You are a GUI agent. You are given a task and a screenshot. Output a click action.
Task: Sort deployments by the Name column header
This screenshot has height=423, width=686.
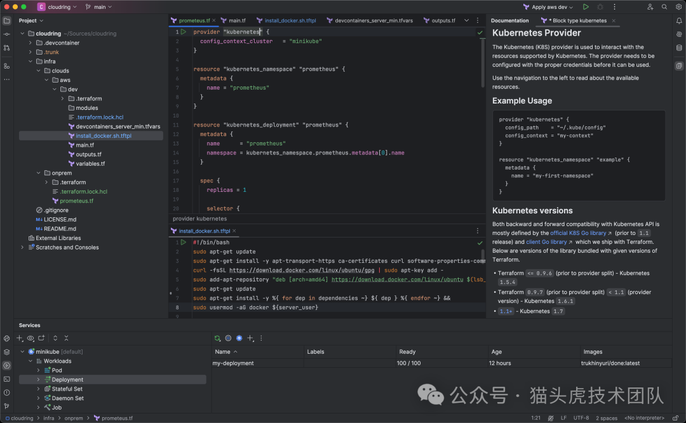222,352
